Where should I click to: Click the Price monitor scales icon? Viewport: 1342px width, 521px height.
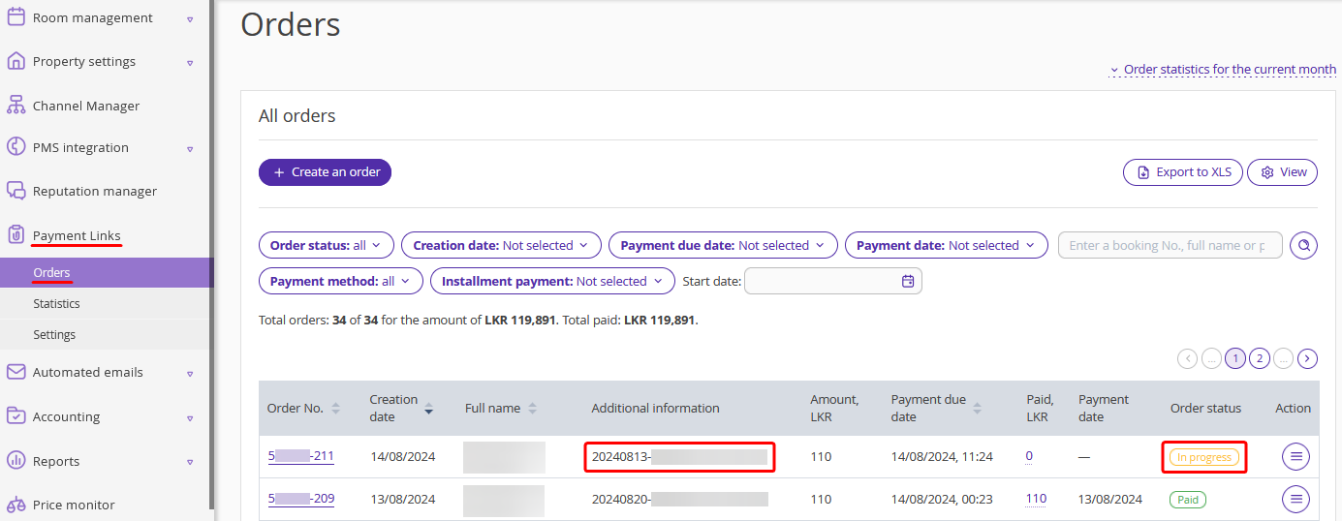[16, 505]
